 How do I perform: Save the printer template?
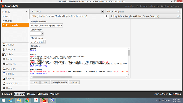35,83
